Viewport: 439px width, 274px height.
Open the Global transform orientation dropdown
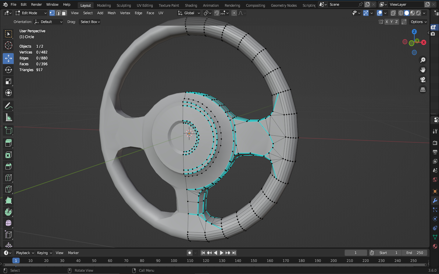point(189,13)
